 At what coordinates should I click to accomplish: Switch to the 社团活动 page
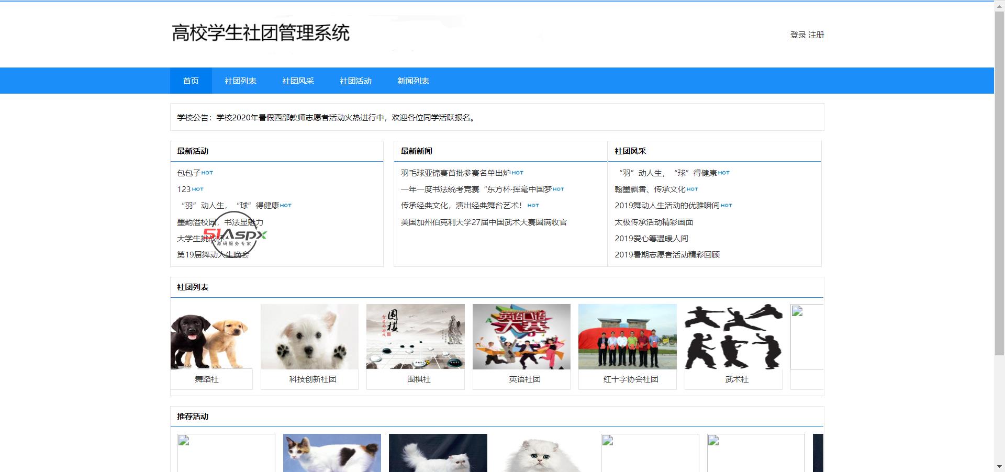355,81
